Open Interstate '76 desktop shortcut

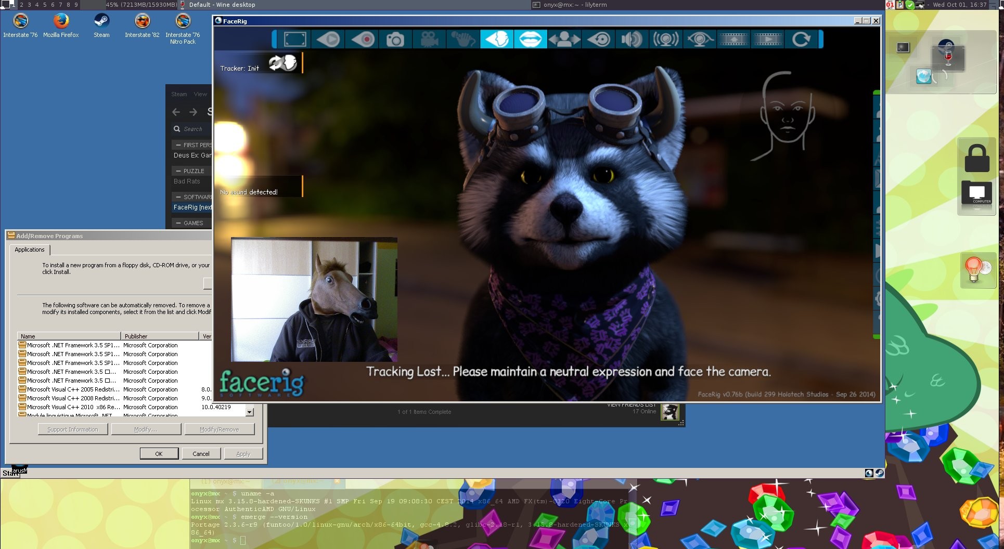(20, 26)
